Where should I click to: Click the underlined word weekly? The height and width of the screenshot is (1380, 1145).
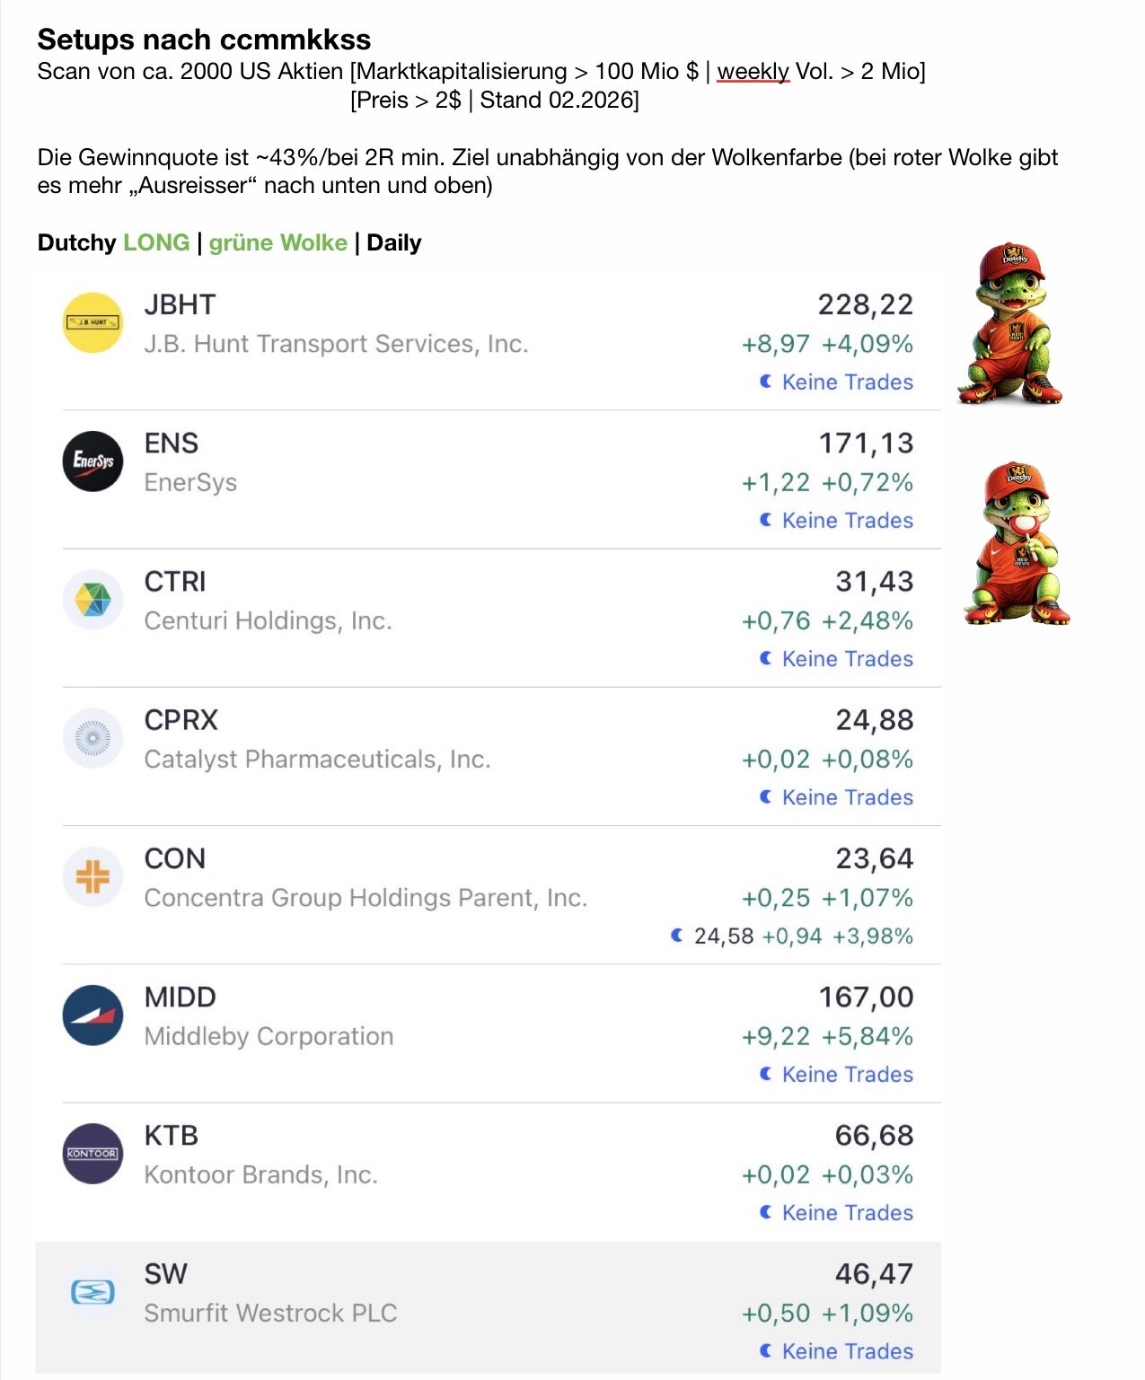coord(753,72)
